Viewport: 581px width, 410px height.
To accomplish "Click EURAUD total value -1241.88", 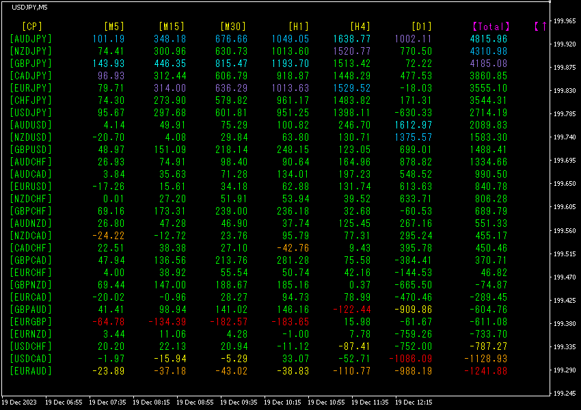I will pyautogui.click(x=485, y=371).
